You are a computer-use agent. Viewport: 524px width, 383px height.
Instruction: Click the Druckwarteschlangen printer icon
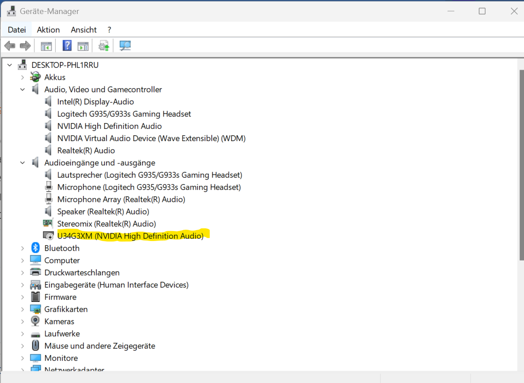[x=35, y=272]
